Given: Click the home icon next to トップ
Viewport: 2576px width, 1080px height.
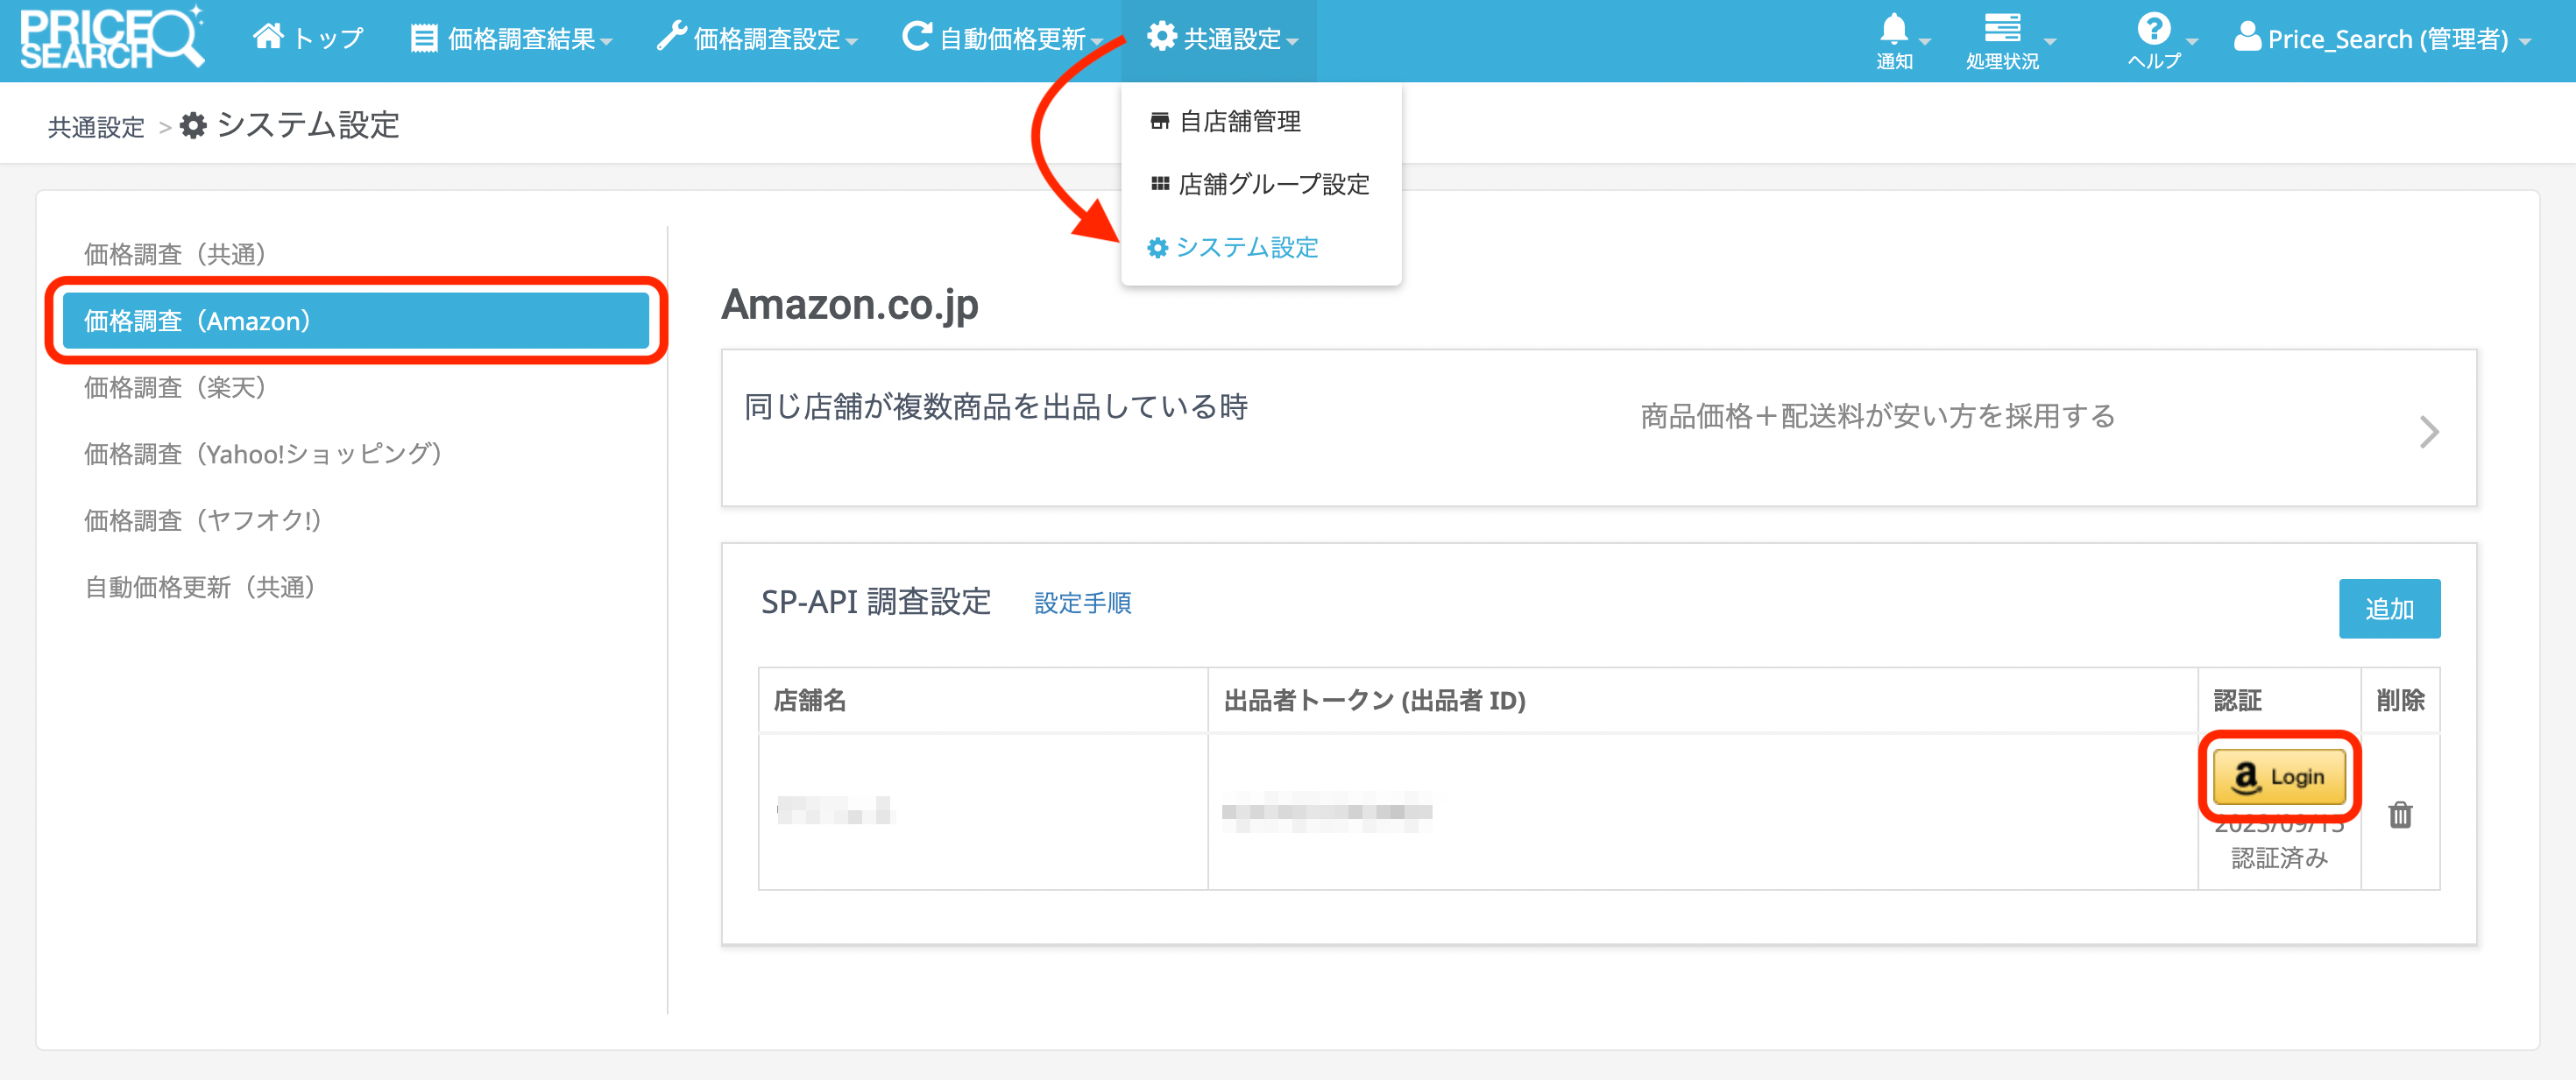Looking at the screenshot, I should pos(267,37).
